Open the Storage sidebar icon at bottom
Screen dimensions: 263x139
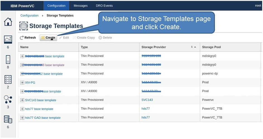coord(8,119)
